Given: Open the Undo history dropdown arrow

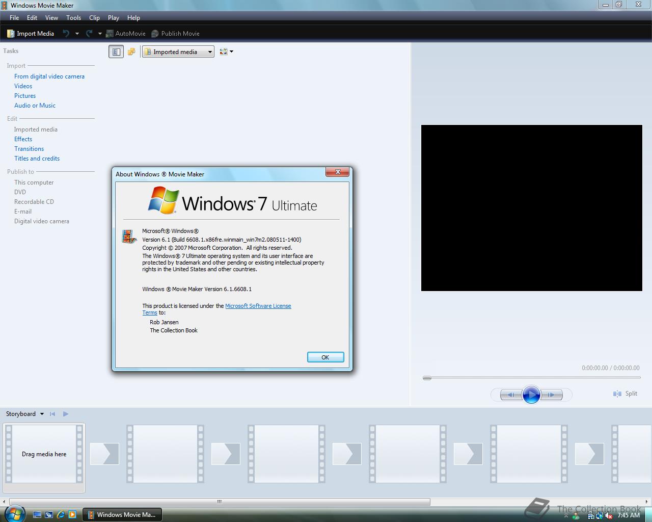Looking at the screenshot, I should tap(77, 34).
